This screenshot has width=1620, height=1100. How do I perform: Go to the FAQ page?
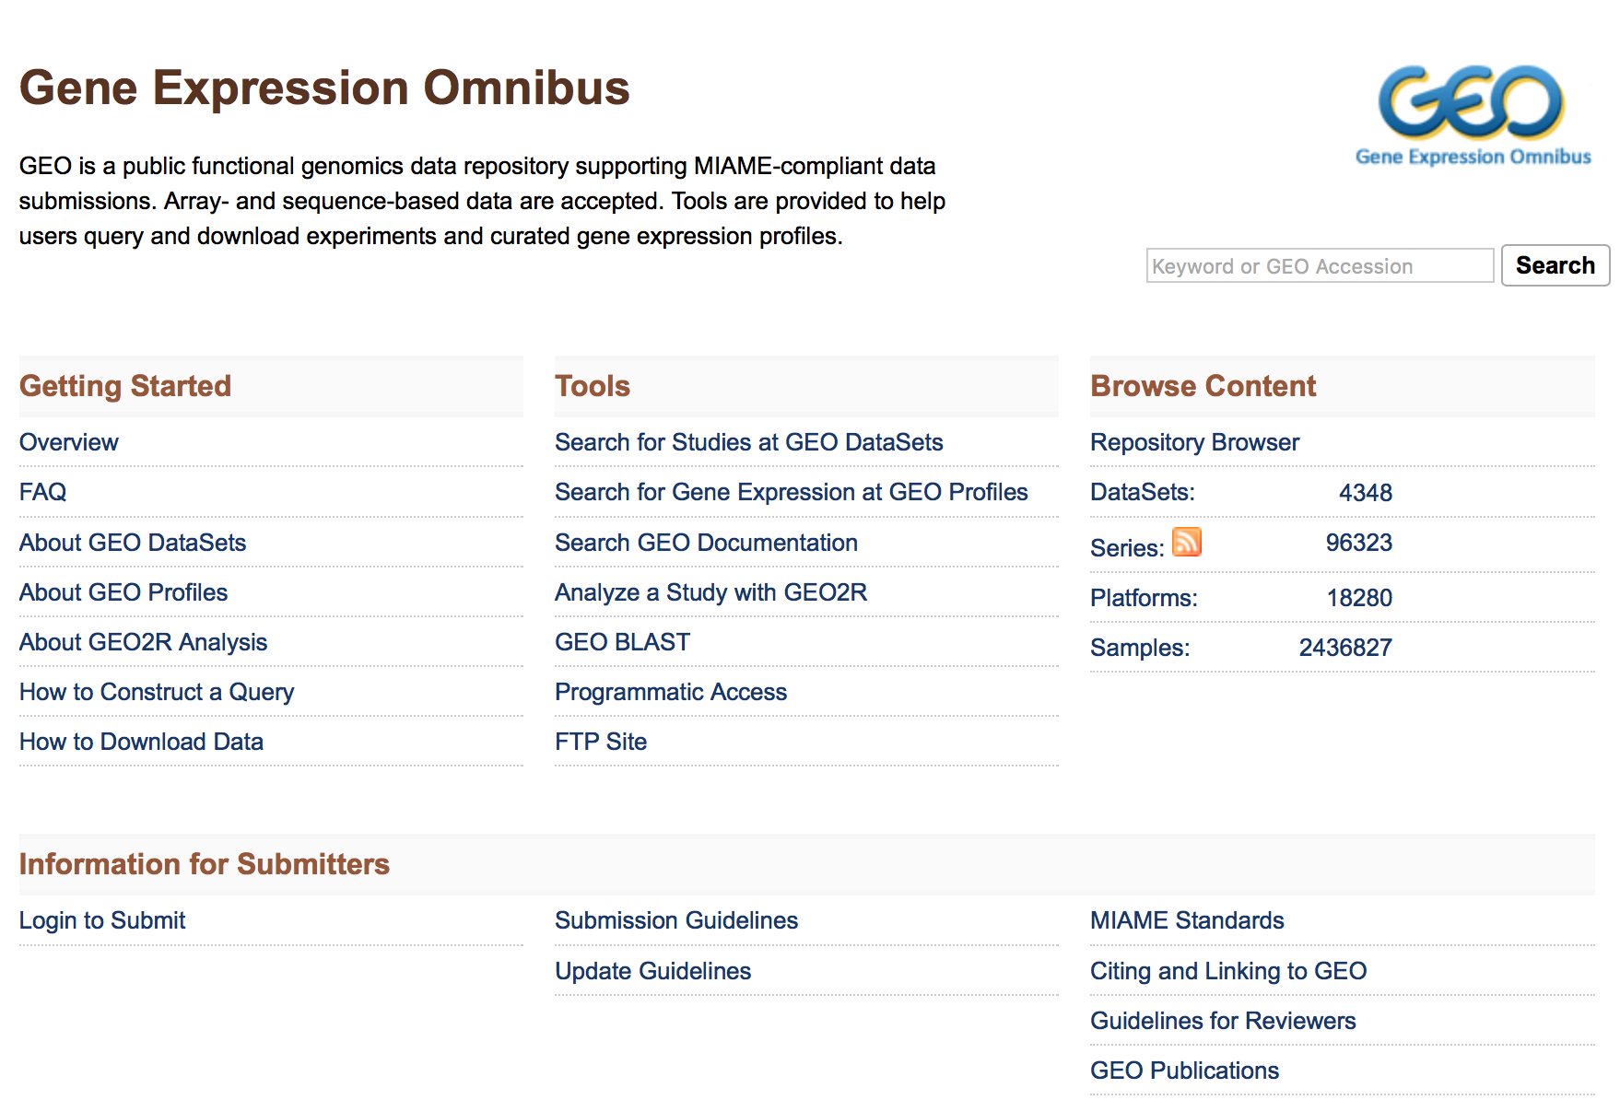(x=43, y=492)
